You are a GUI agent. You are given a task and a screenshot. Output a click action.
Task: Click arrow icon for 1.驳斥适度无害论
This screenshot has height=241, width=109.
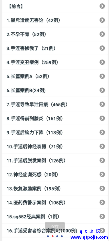[x=102, y=20]
